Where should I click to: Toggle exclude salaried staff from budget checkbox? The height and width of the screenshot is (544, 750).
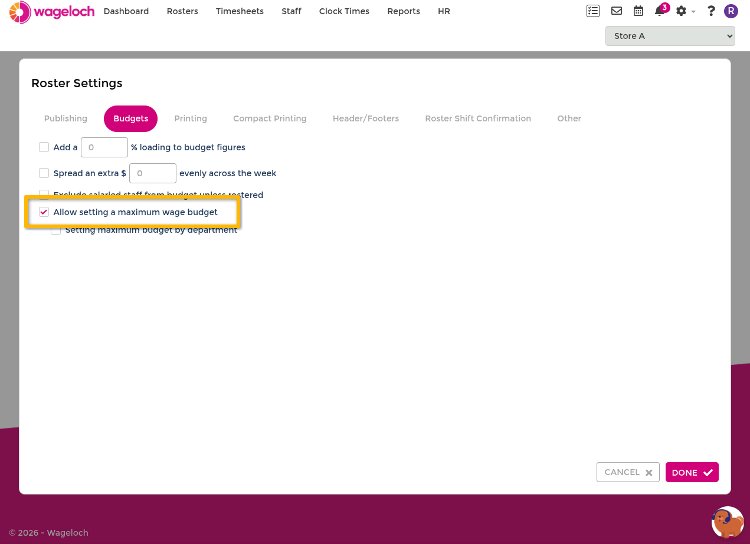click(x=44, y=194)
